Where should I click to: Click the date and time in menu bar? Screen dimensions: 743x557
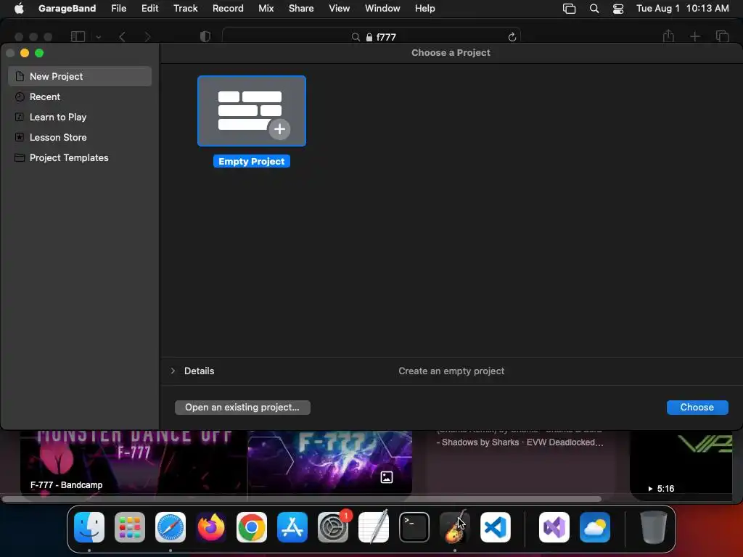coord(682,9)
